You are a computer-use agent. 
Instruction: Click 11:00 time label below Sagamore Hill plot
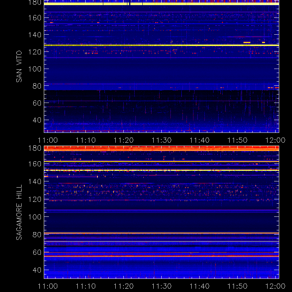[x=48, y=286]
